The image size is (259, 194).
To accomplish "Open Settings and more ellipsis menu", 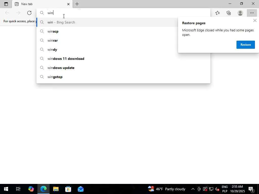I will pyautogui.click(x=252, y=13).
